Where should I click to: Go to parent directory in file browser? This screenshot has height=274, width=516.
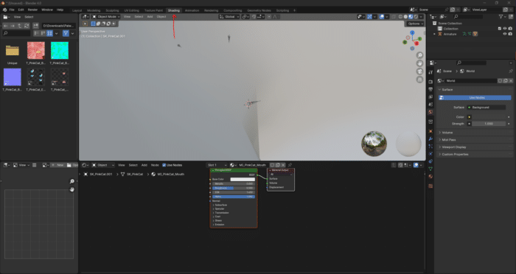point(20,26)
